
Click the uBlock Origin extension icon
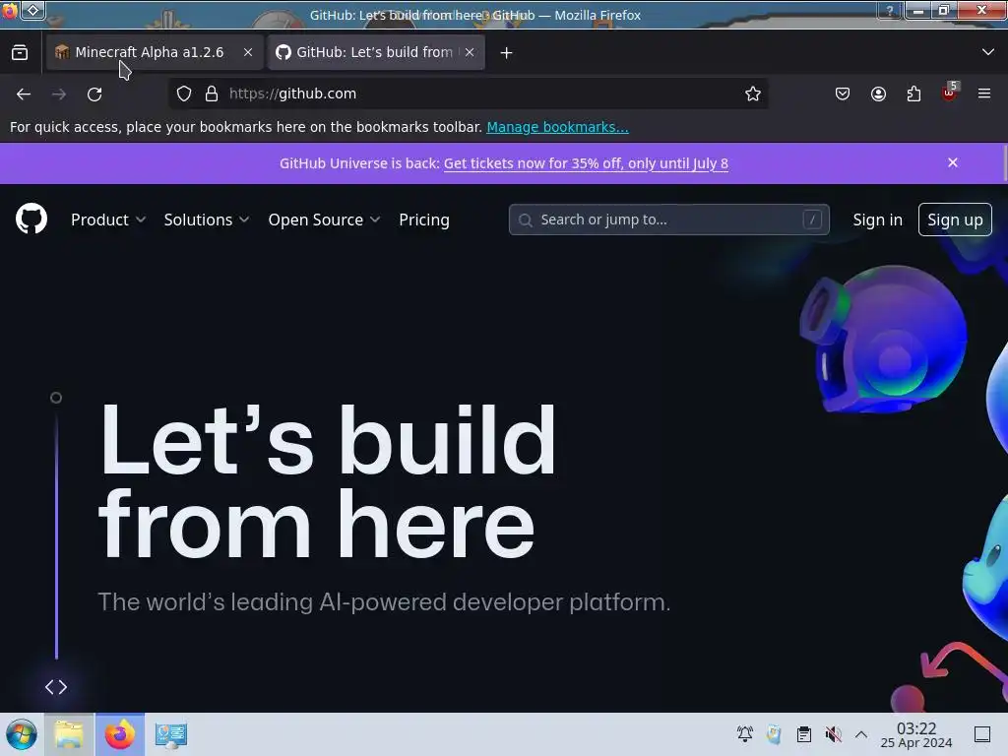point(950,93)
